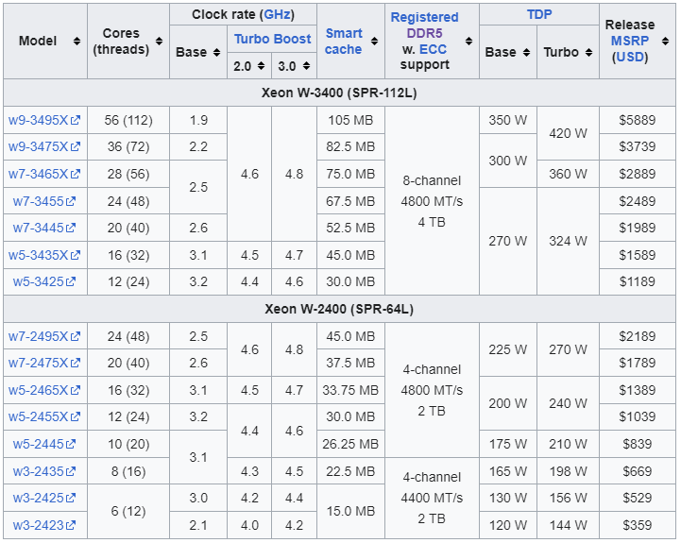Select the Xeon W-2400 (SPR-64L) section heading

pos(339,310)
